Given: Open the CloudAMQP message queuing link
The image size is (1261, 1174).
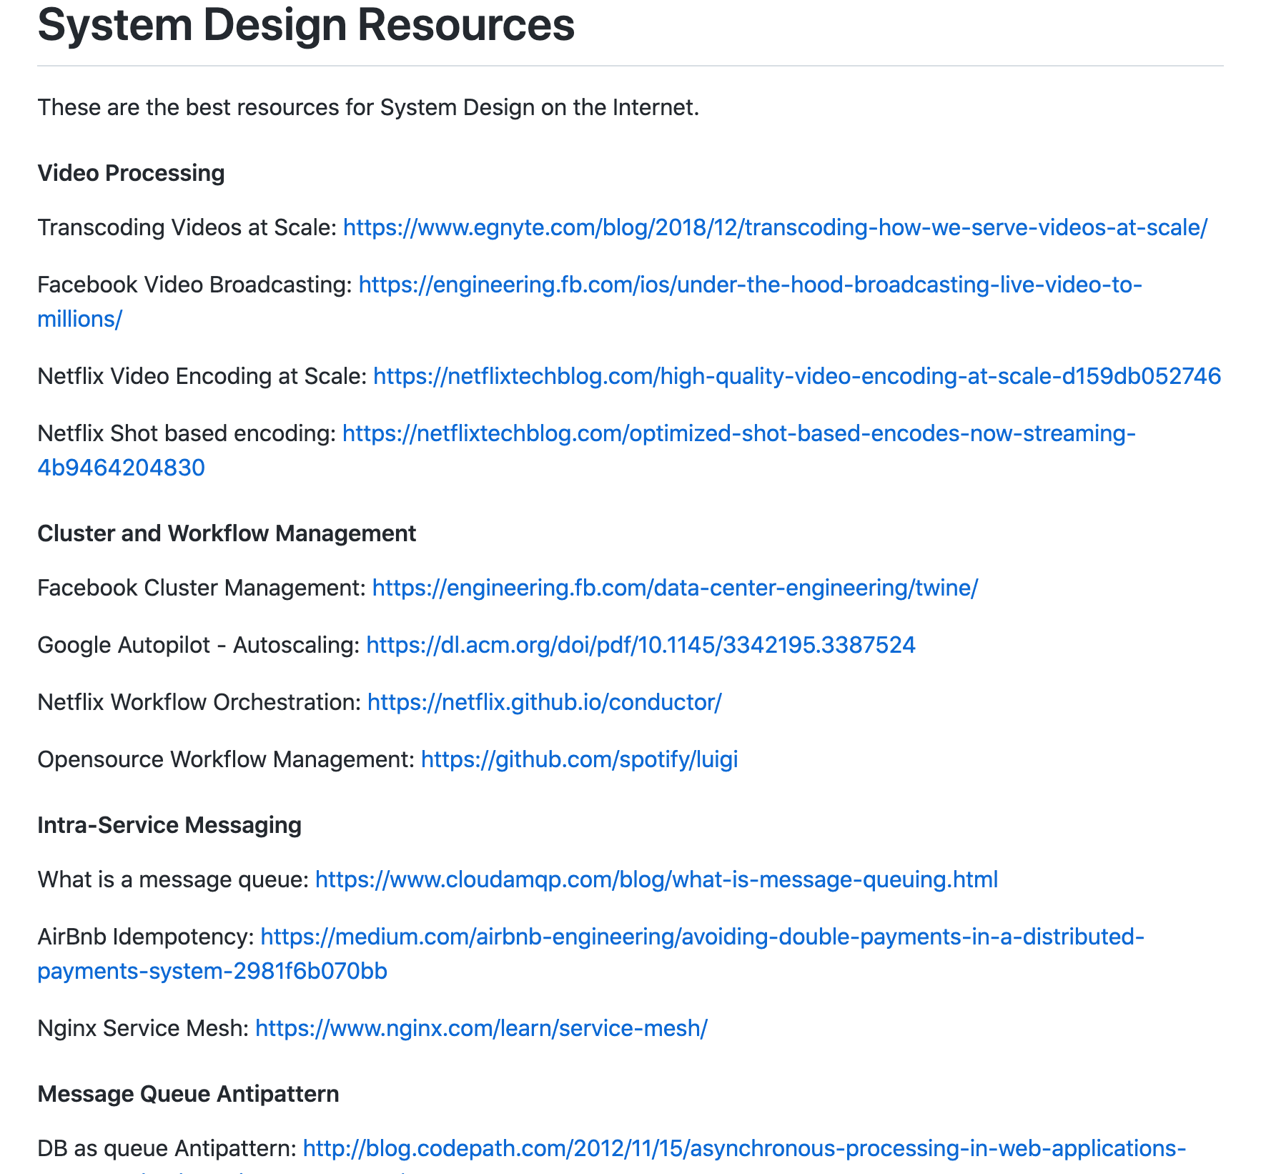Looking at the screenshot, I should [656, 879].
